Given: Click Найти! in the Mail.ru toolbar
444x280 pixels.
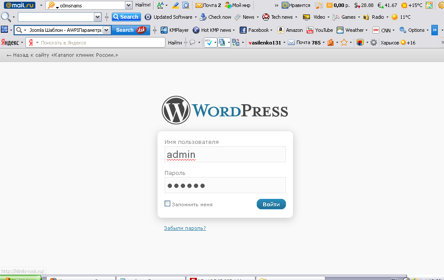Looking at the screenshot, I should click(143, 5).
